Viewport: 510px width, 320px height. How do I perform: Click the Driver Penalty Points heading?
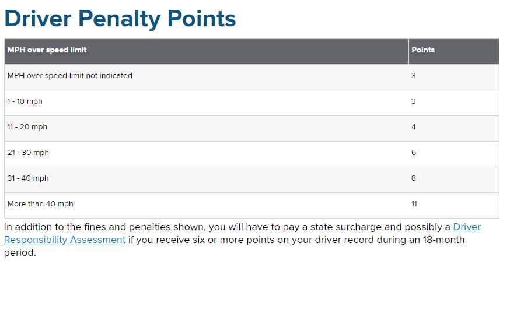(120, 19)
